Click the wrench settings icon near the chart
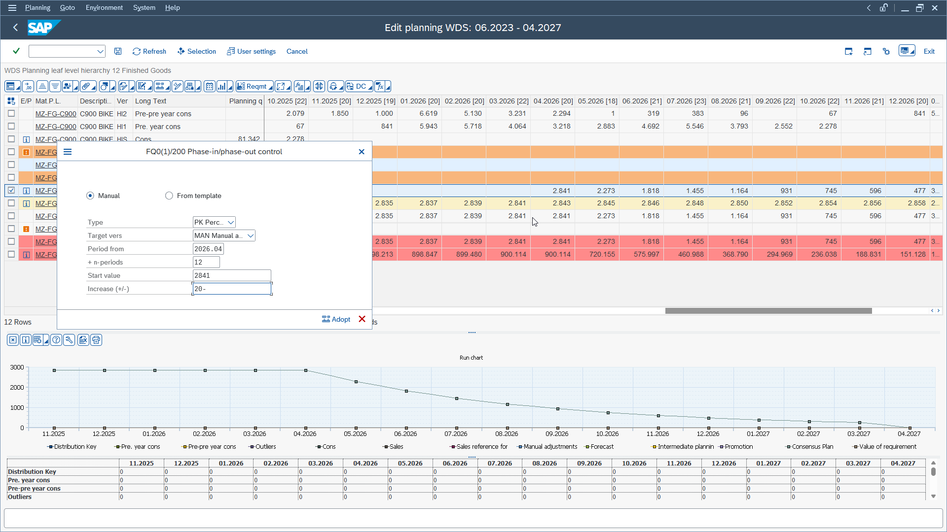This screenshot has width=947, height=532. tap(69, 340)
